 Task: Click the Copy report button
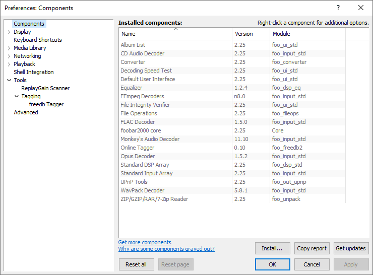coord(312,248)
